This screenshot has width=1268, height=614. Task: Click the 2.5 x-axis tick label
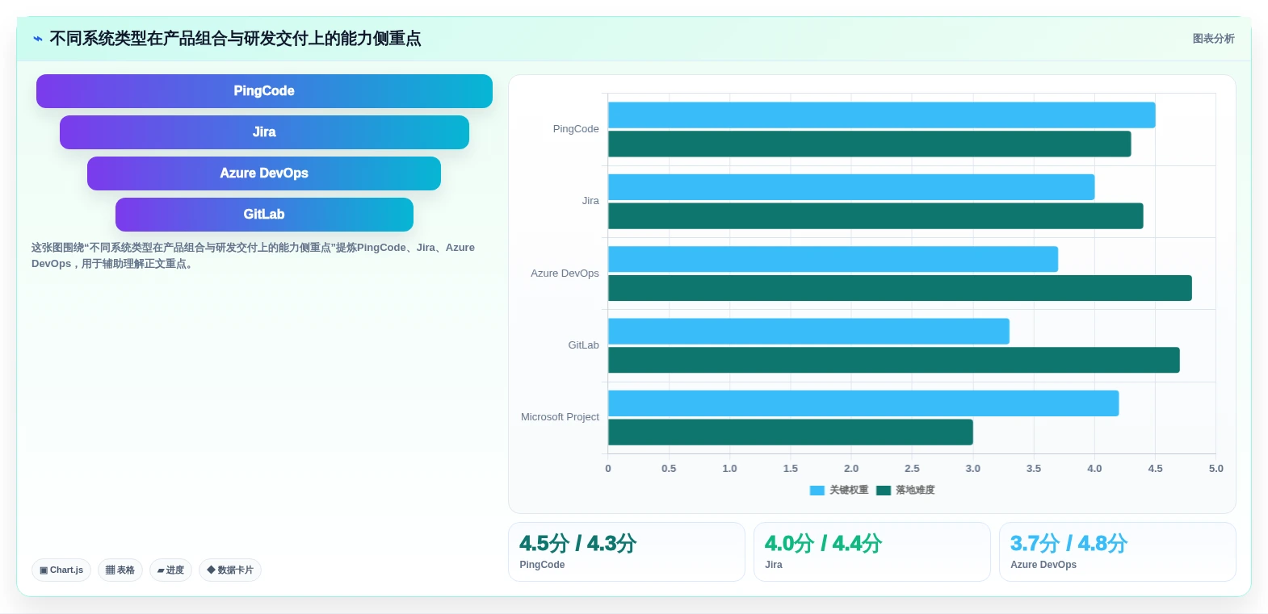(912, 469)
